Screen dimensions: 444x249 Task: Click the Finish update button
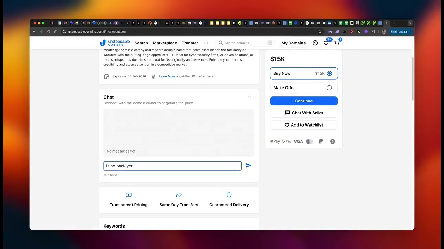[401, 31]
